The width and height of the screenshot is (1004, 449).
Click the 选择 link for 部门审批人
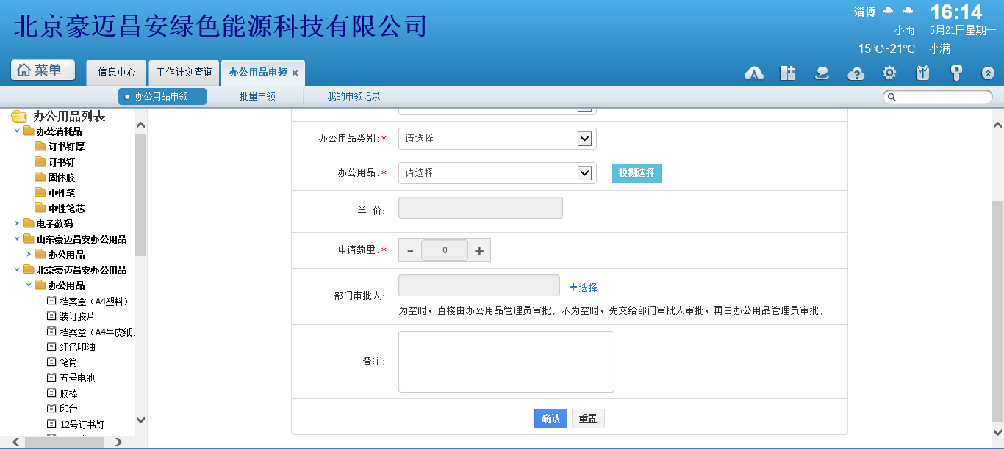coord(584,288)
